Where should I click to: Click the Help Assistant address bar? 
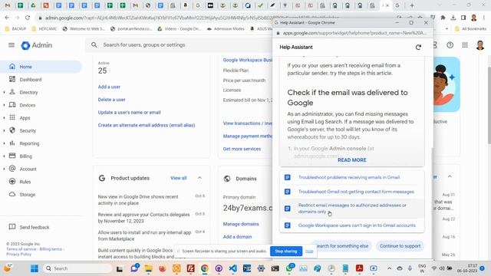(354, 33)
